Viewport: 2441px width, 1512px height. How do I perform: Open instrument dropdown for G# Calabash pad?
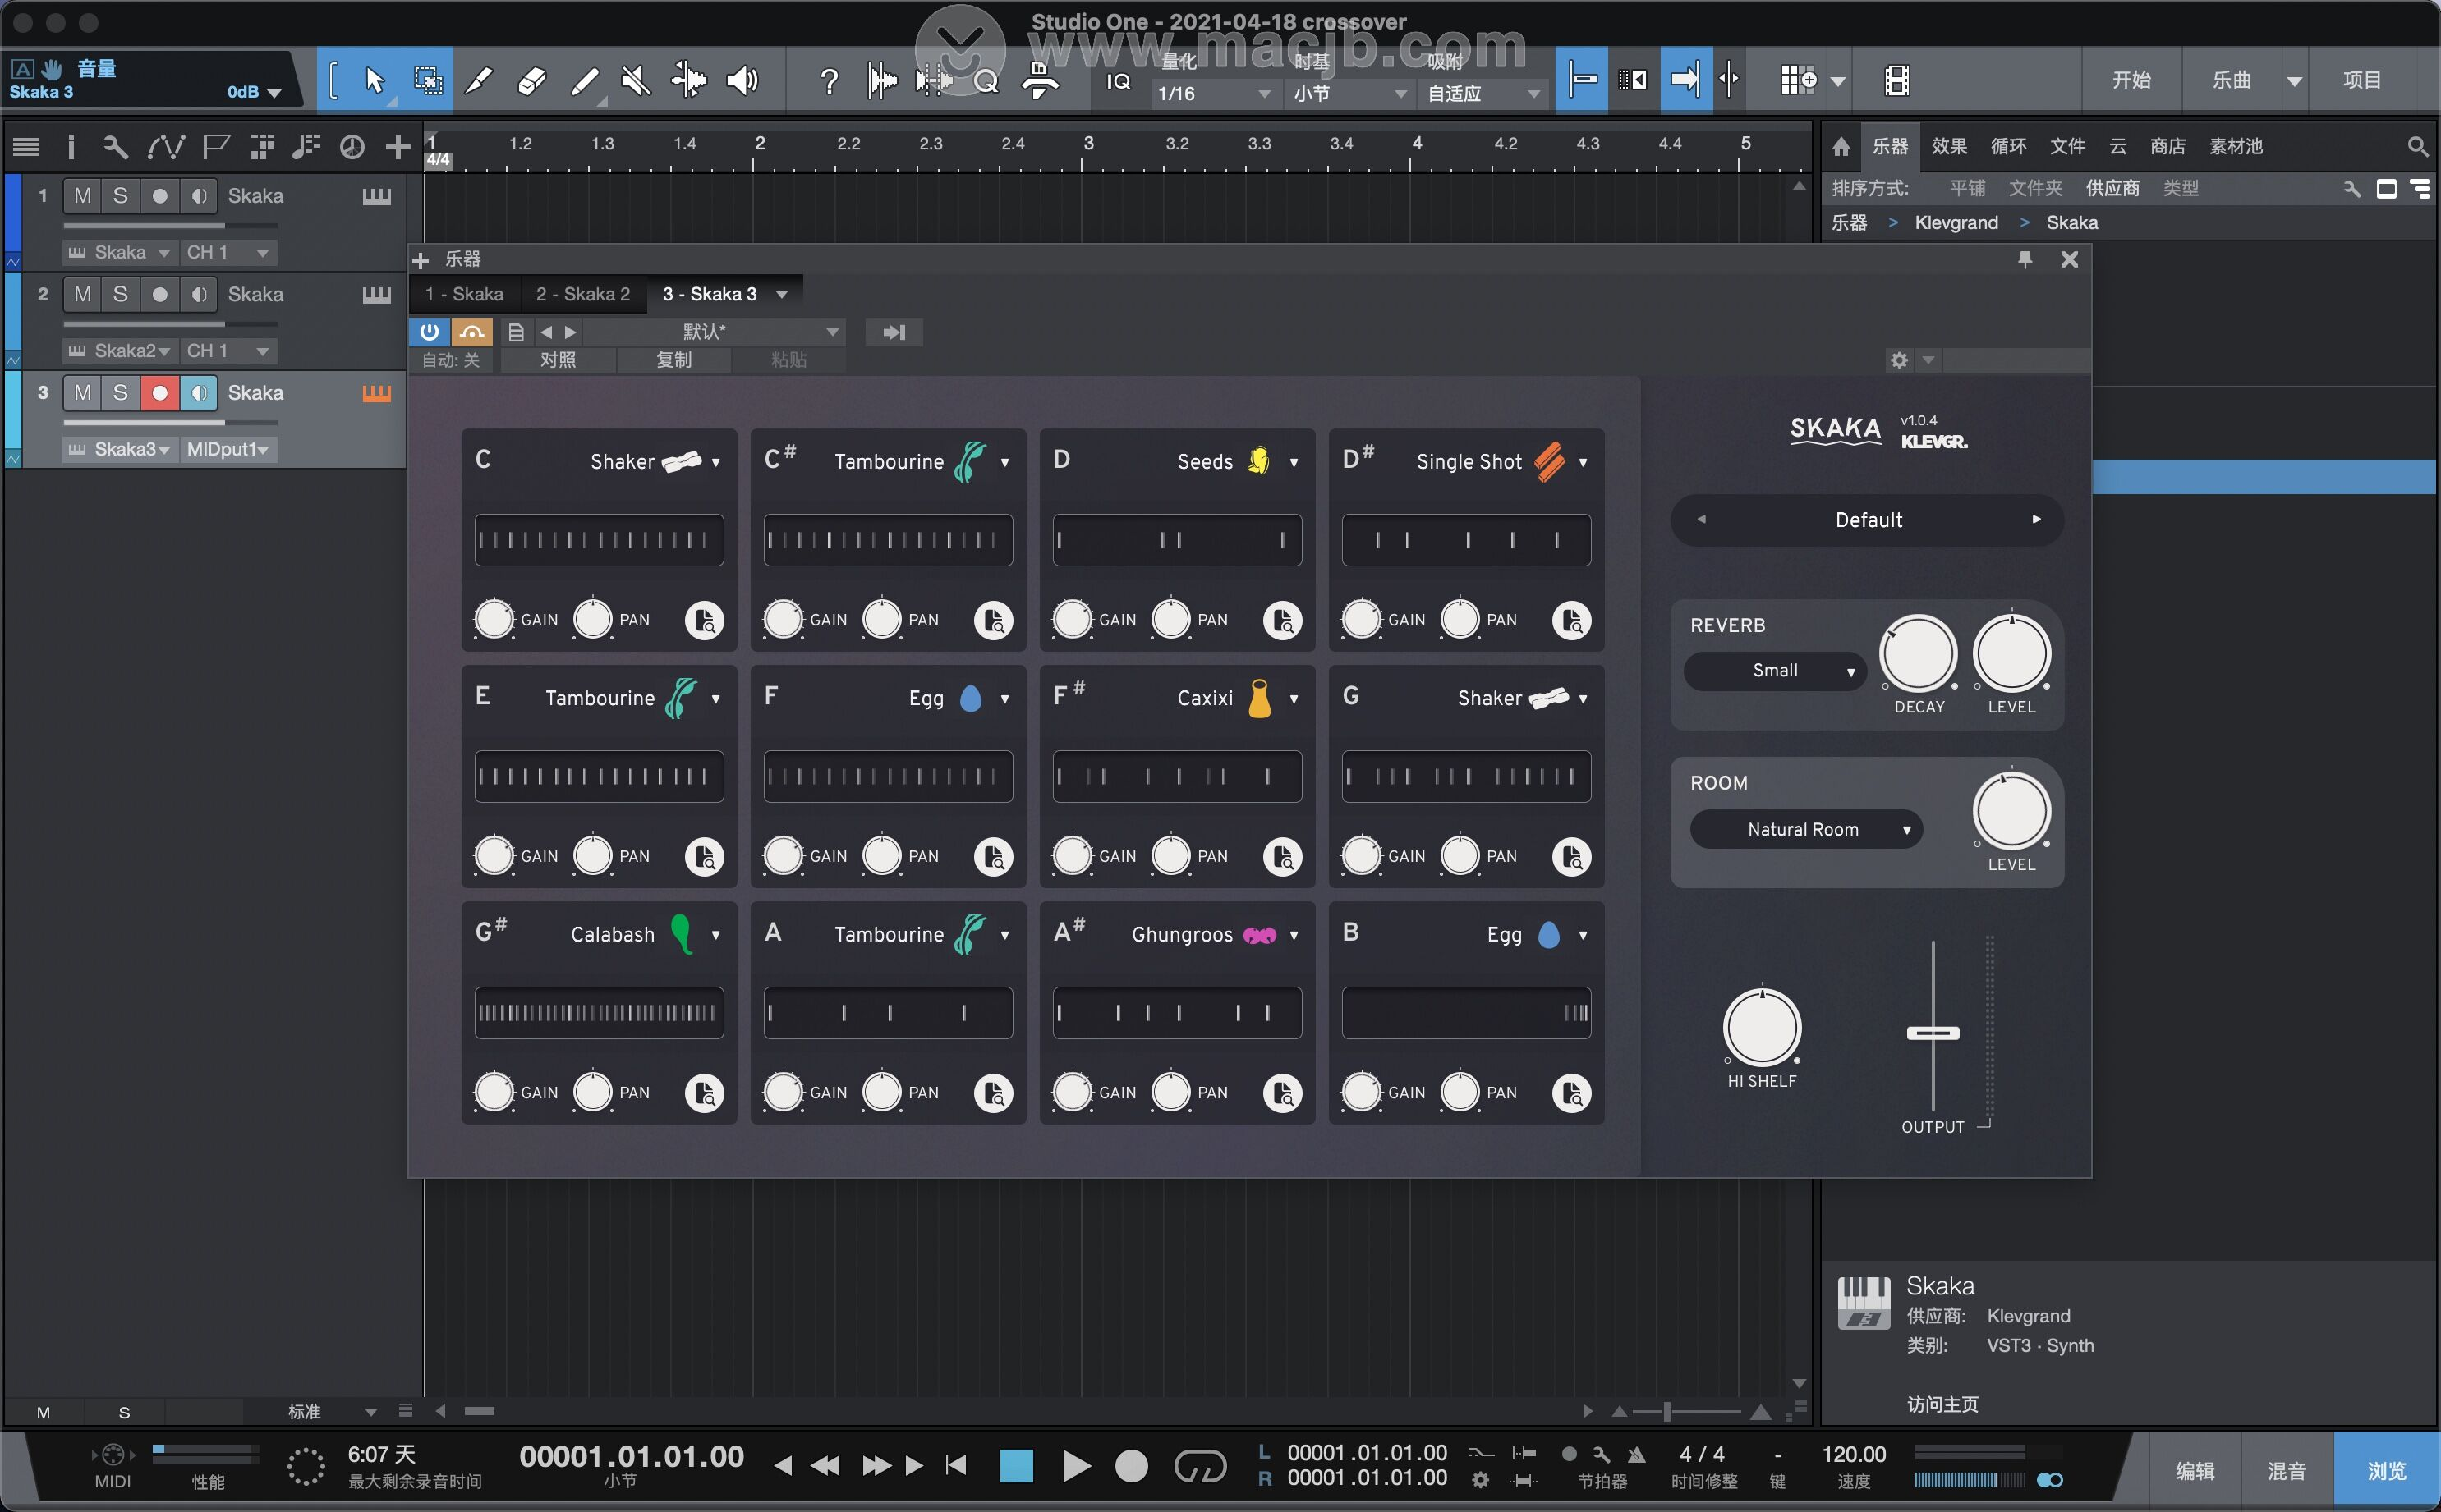715,936
